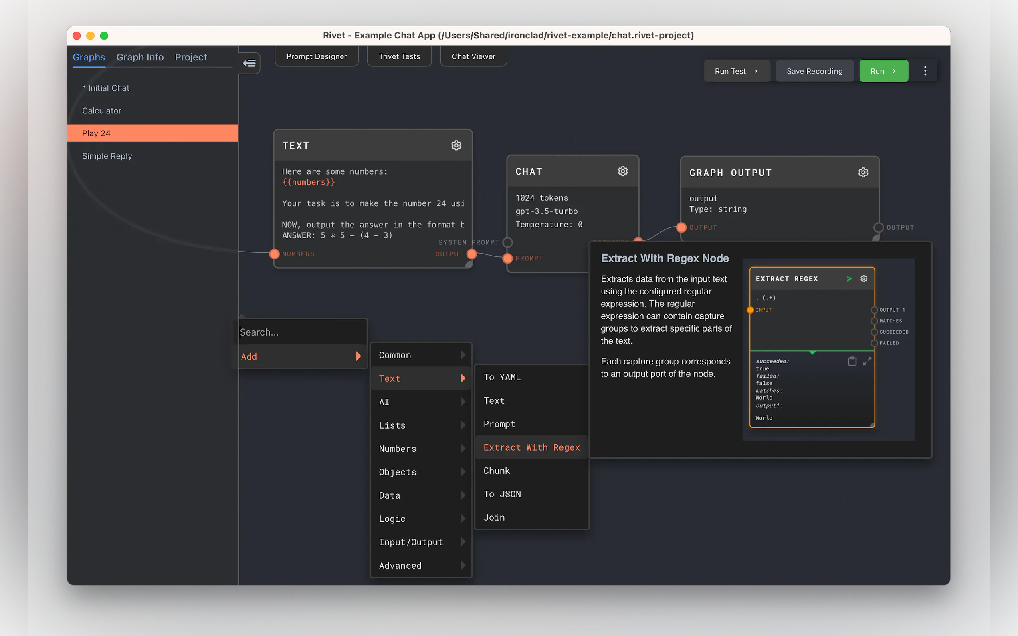Collapse the sidebar with the arrow icon
The width and height of the screenshot is (1018, 636).
249,64
